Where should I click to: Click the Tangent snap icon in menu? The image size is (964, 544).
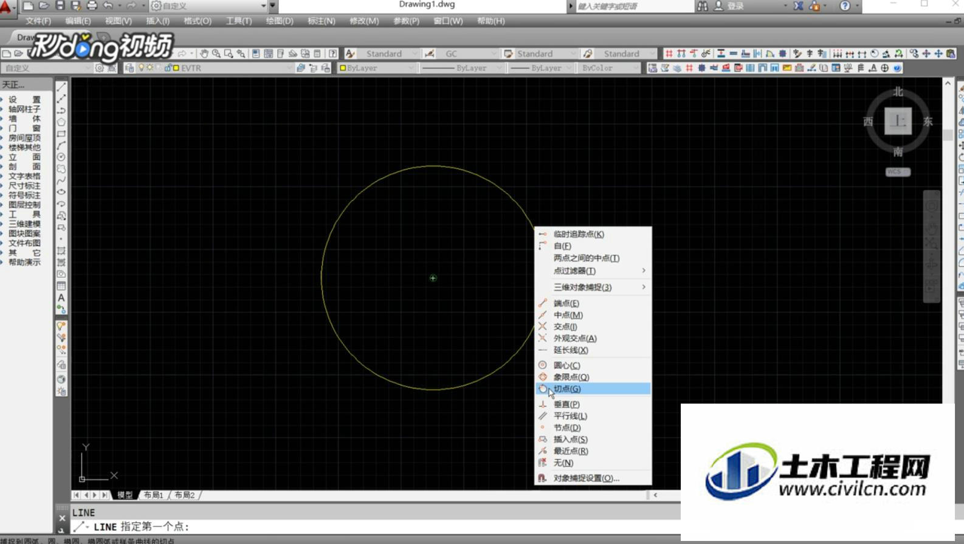pos(543,388)
